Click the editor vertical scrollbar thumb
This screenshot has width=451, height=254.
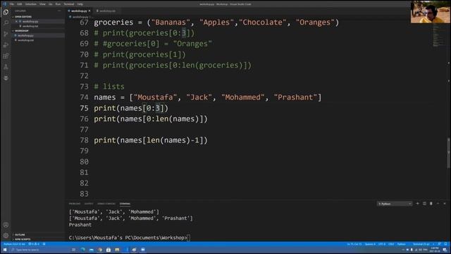click(448, 153)
